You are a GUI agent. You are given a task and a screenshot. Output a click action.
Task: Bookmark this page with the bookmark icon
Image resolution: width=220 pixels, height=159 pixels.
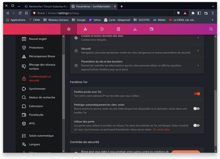point(26,13)
